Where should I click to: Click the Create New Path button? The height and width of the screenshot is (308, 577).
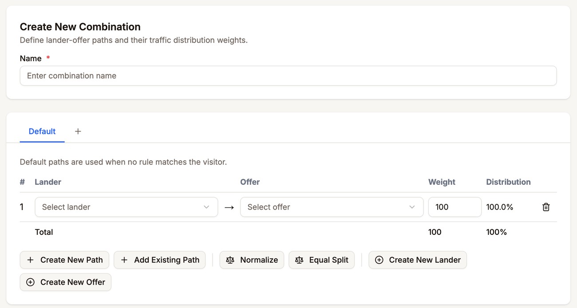click(x=65, y=260)
